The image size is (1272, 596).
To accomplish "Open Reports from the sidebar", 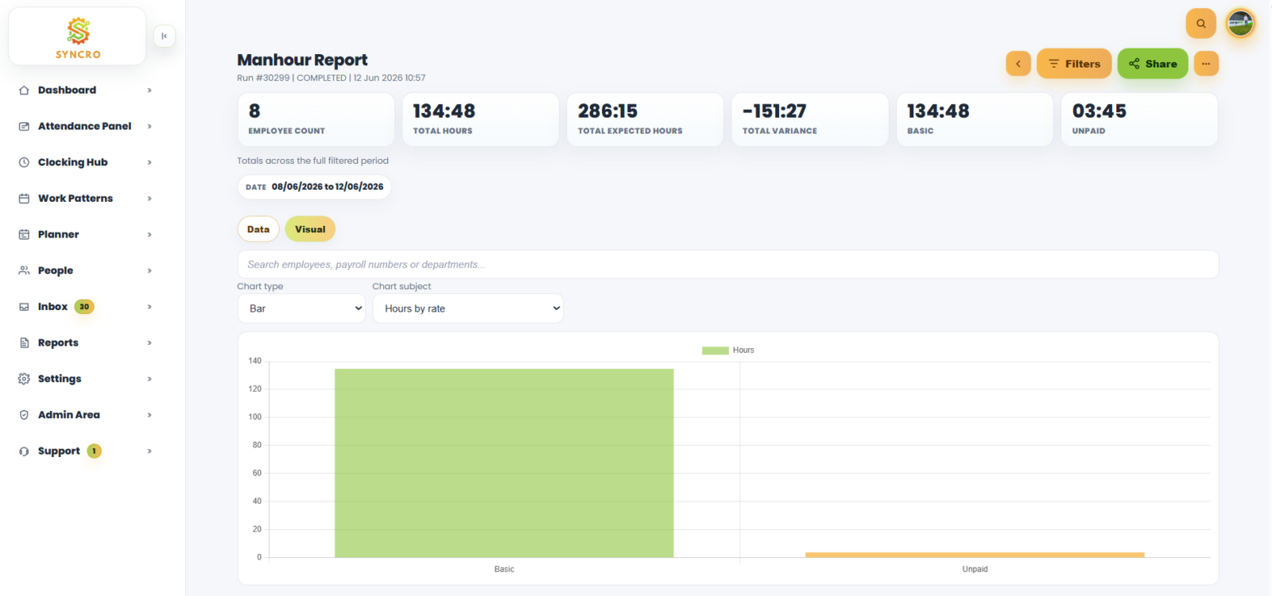I will (x=58, y=343).
